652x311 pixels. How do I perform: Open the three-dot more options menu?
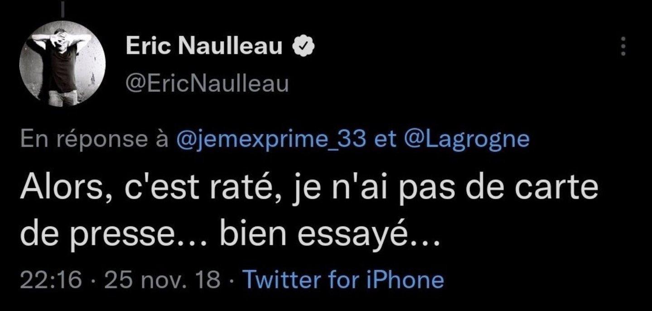coord(624,47)
